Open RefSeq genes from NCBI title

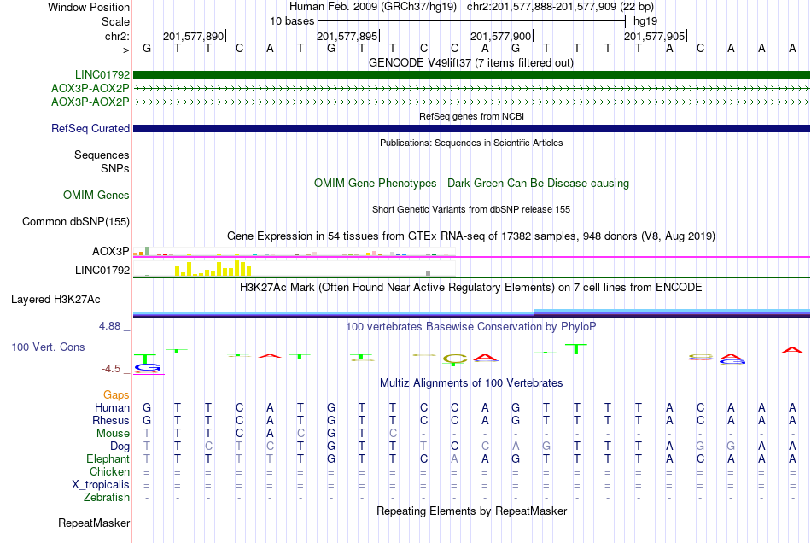471,116
